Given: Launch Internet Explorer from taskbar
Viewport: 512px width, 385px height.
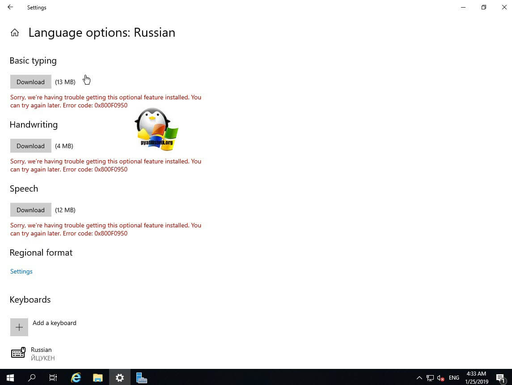Looking at the screenshot, I should [x=76, y=377].
